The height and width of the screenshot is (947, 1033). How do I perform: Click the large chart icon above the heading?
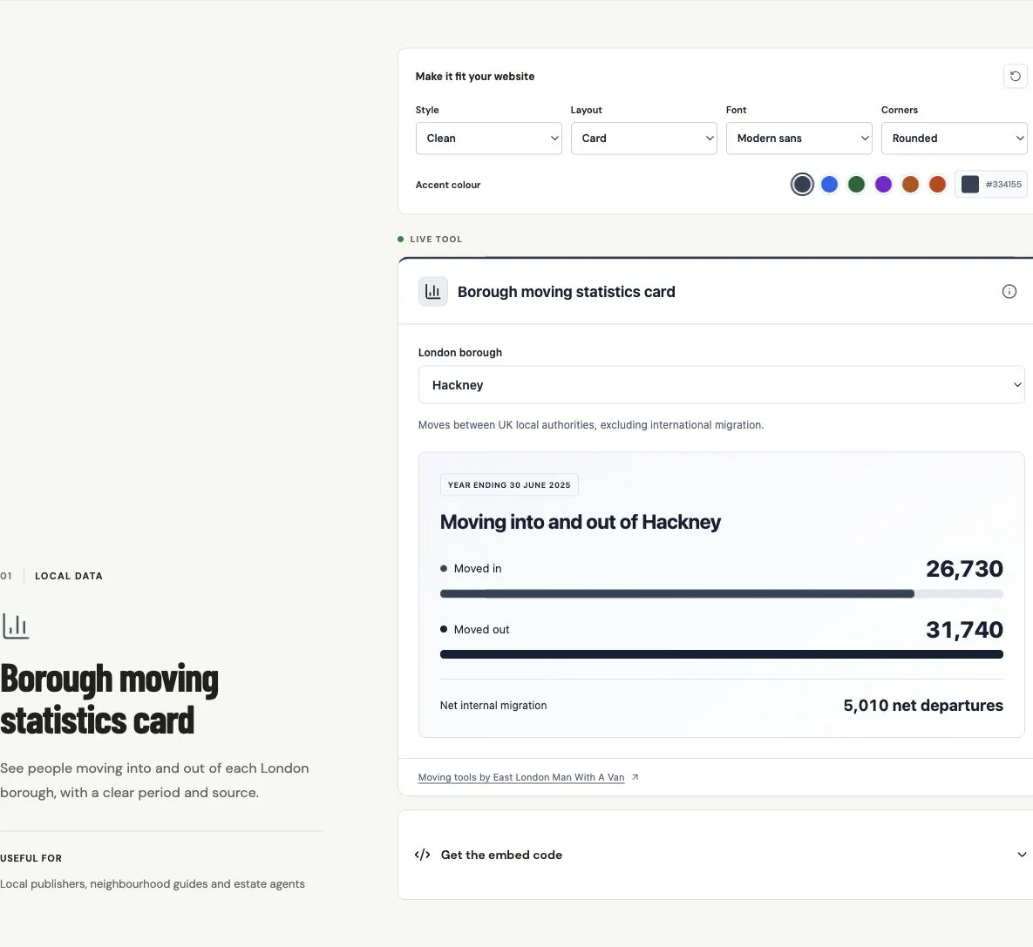(16, 626)
